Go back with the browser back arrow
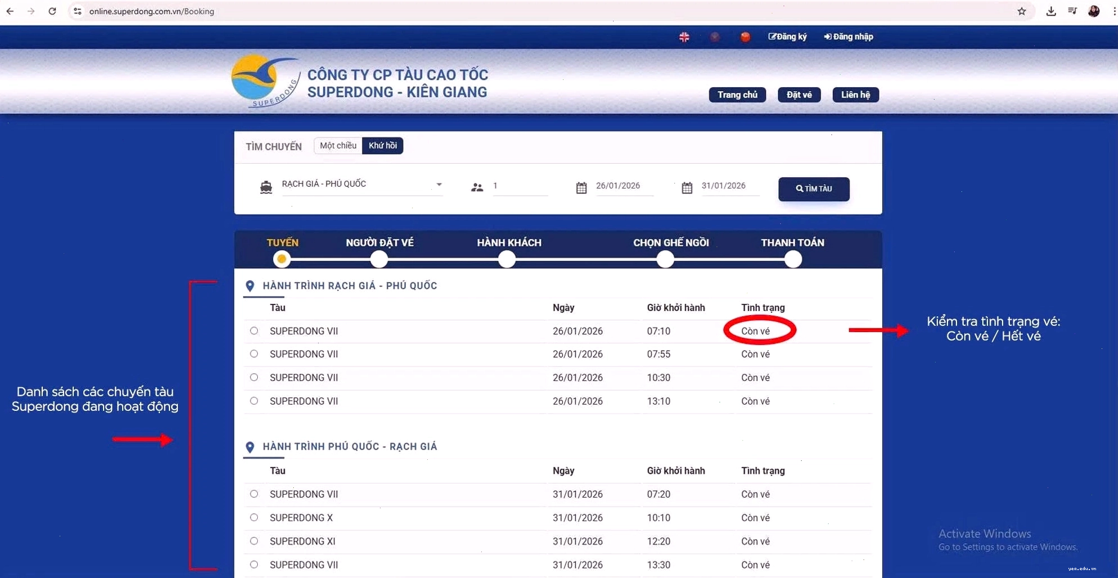 [10, 11]
